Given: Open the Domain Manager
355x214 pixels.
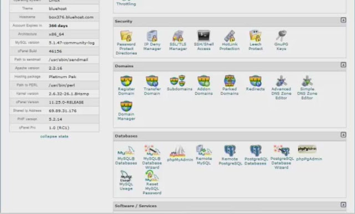Looking at the screenshot, I should (126, 111).
